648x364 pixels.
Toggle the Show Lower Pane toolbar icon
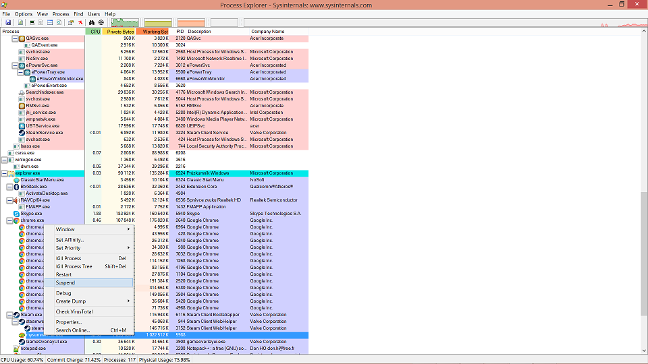(50, 23)
